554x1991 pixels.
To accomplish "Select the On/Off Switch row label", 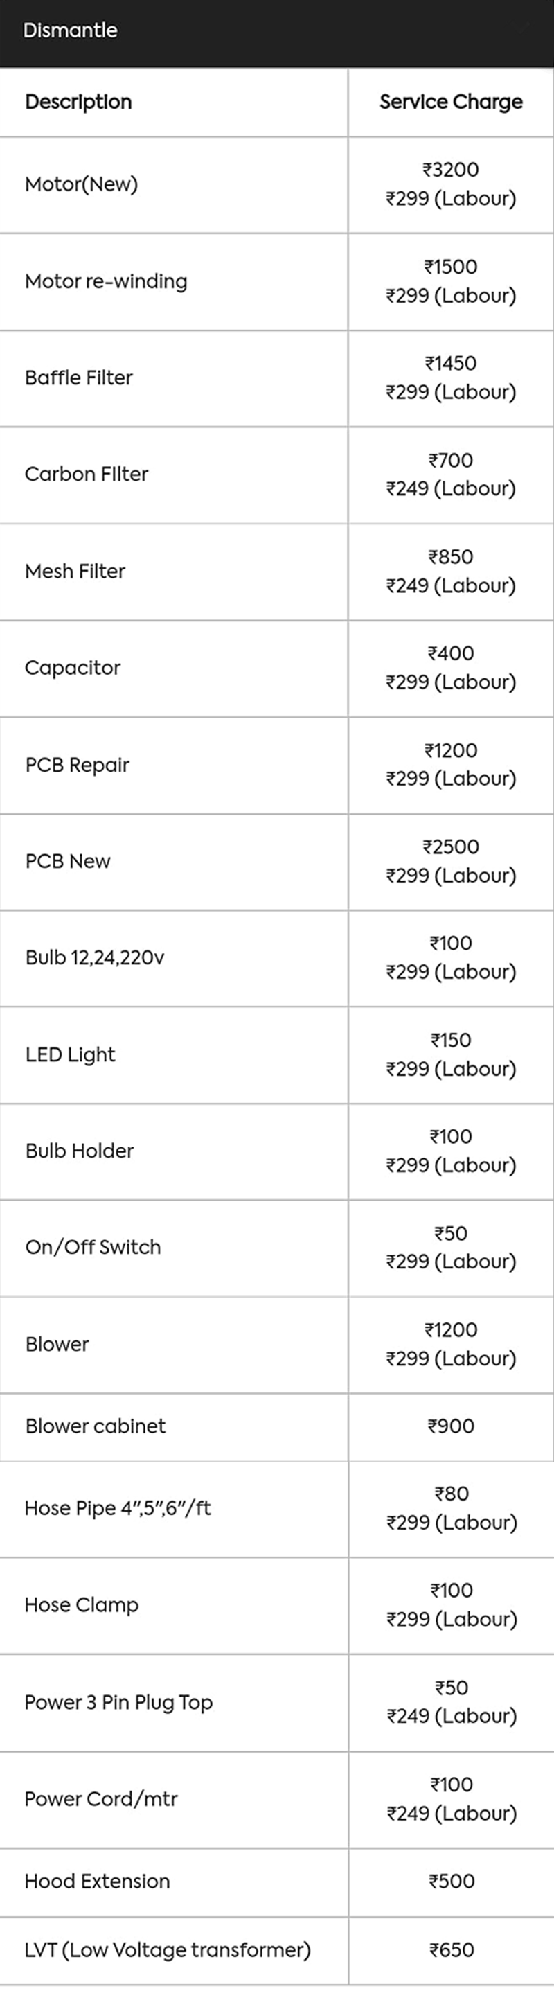I will coord(93,1248).
